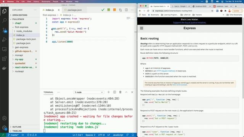Image resolution: width=244 pixels, height=137 pixels.
Task: Open Explorer panel more actions ellipsis
Action: pyautogui.click(x=35, y=10)
